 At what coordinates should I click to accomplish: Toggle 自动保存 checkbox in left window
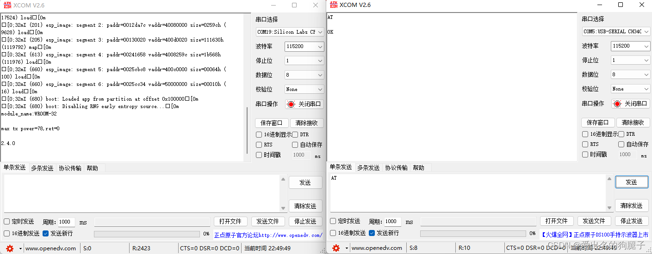tap(295, 145)
